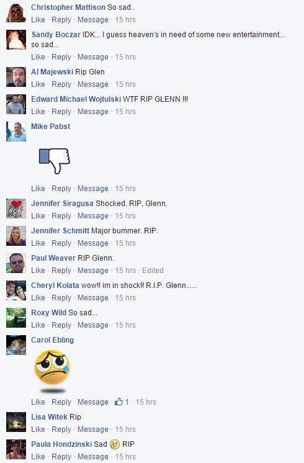Open Christopher Mattison's profile picture
Screen dimensions: 304x463
16,12
